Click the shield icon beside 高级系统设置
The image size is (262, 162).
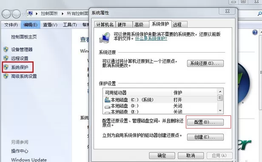point(6,76)
